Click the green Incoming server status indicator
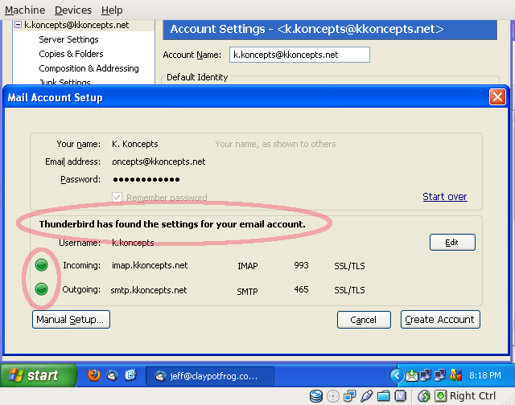 pos(41,265)
